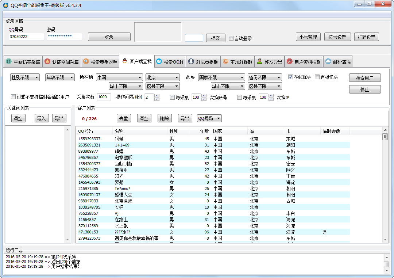Open the 性别不限 gender dropdown
Viewport: 394px width, 278px height.
(25, 77)
